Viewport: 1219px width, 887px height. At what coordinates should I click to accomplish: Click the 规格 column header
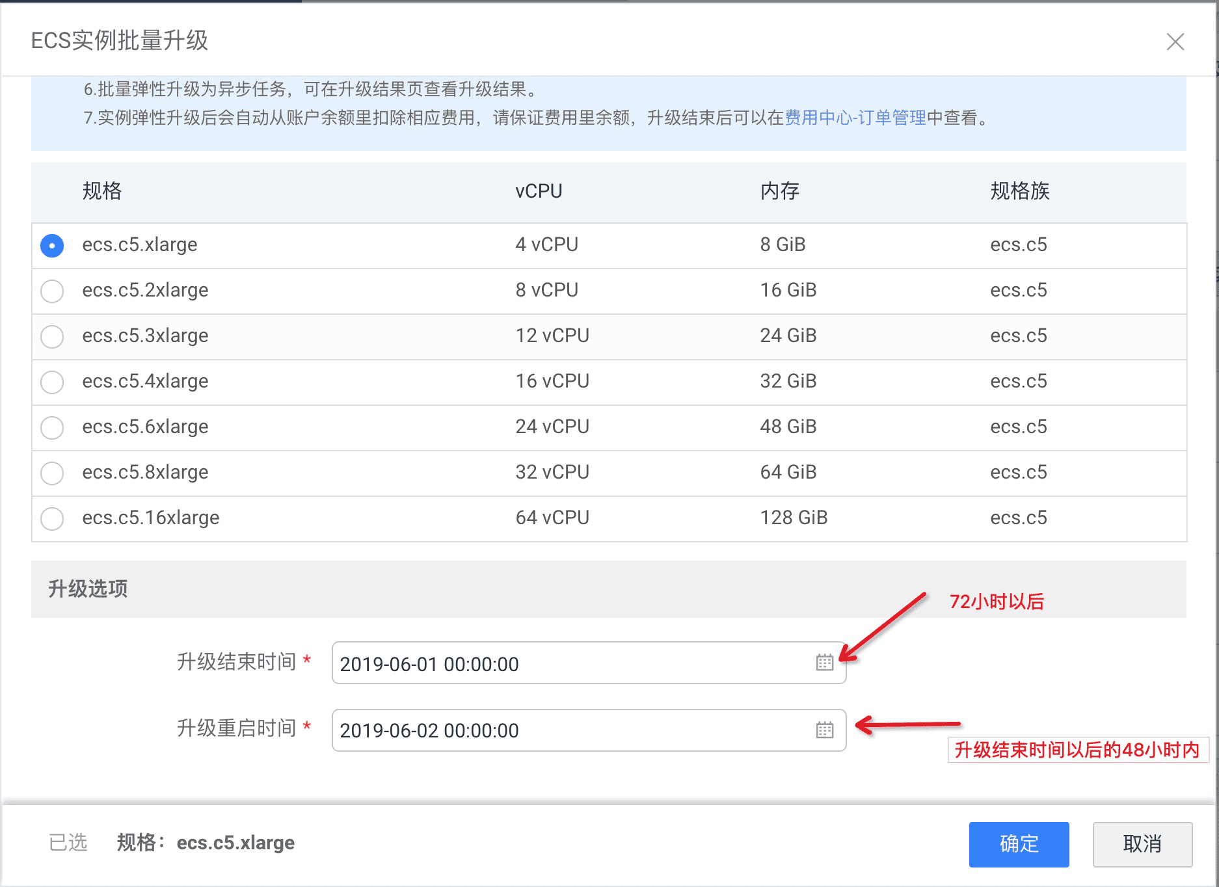pos(102,191)
